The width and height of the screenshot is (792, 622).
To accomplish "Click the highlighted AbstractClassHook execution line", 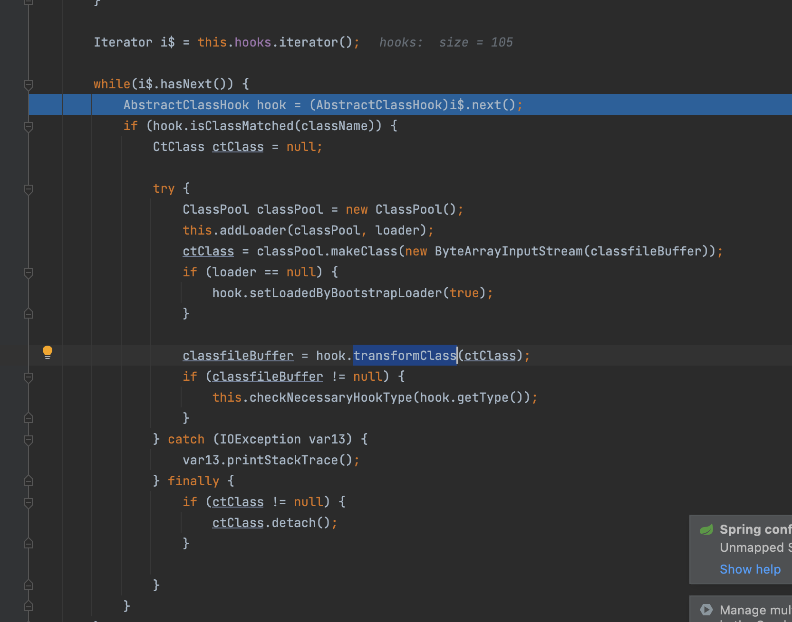I will tap(322, 105).
